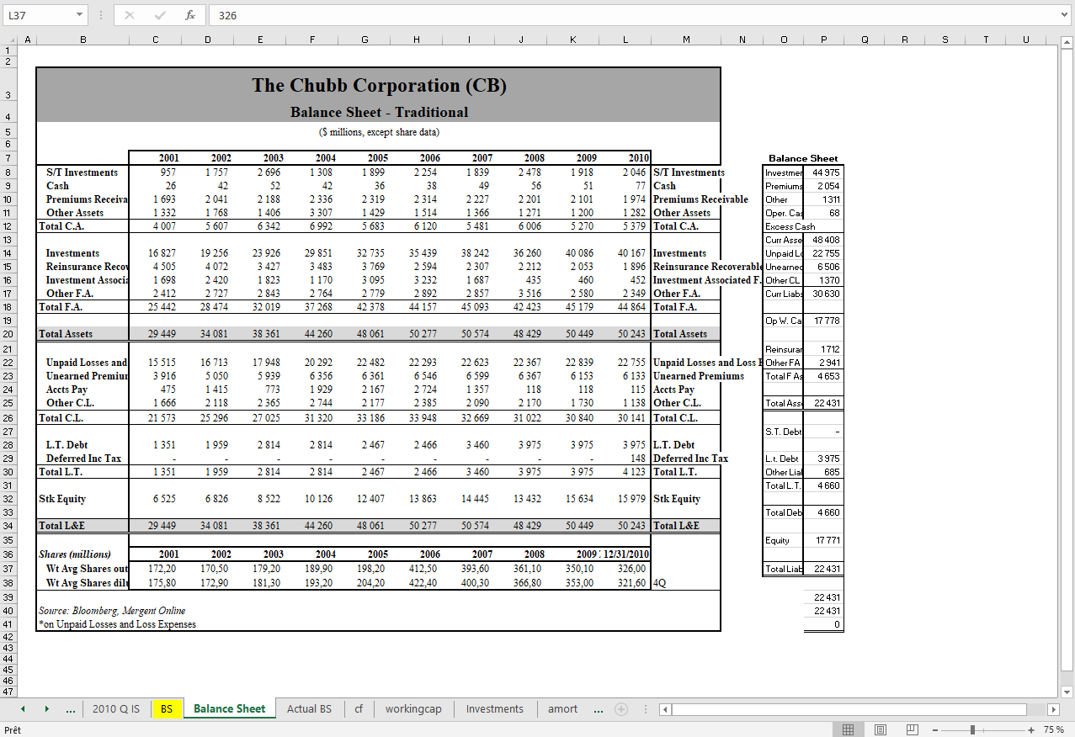Switch to Normal view icon
Screen dimensions: 1075x737
849,730
